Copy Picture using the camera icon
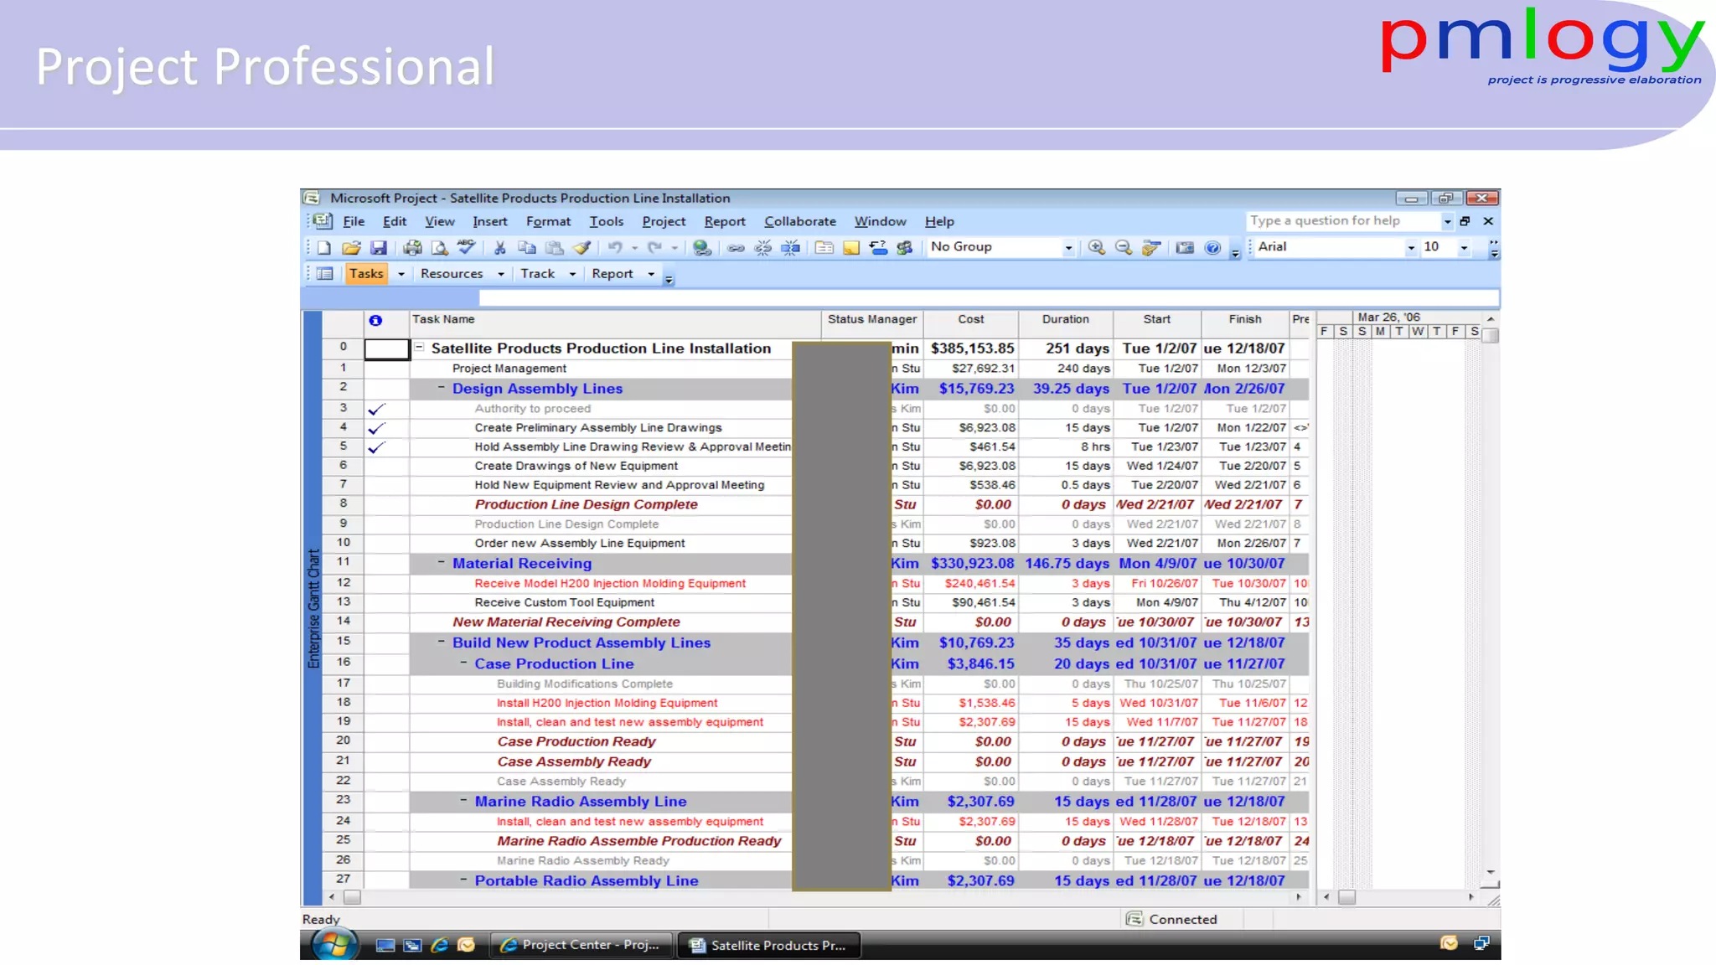This screenshot has width=1716, height=965. [1185, 247]
